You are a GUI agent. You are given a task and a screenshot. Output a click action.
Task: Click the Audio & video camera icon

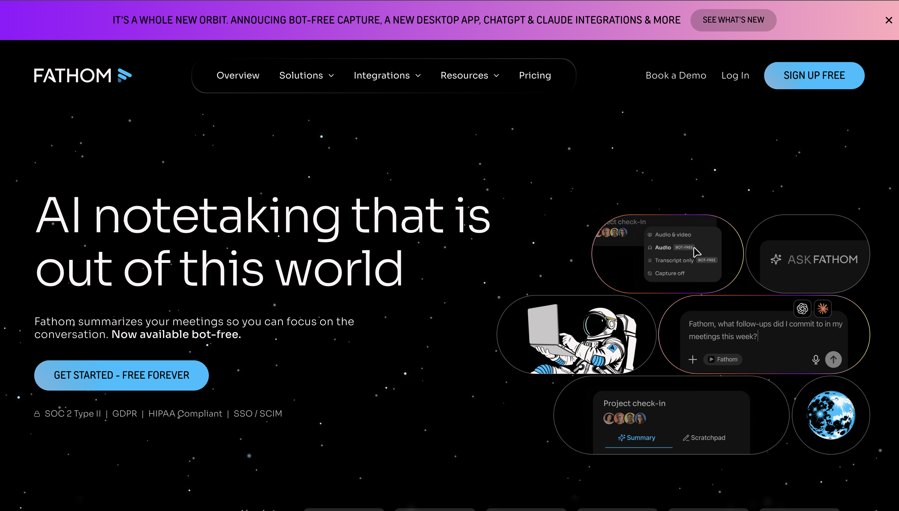[x=649, y=235]
